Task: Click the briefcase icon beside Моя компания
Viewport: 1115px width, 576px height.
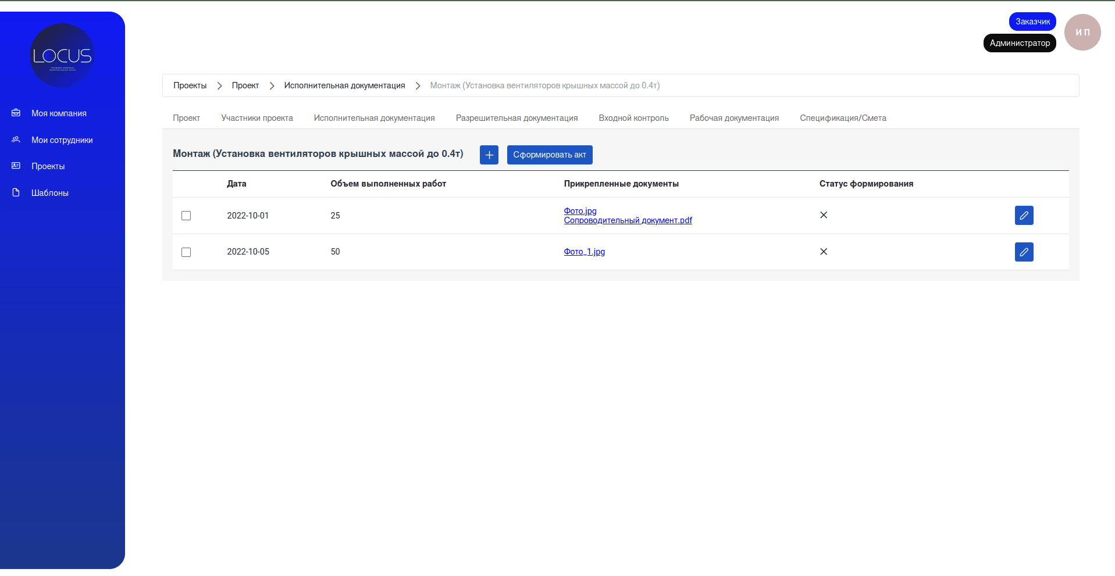Action: [x=16, y=113]
